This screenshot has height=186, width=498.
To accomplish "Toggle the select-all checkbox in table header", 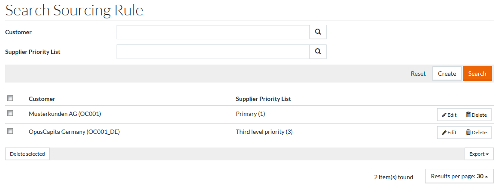I will (x=10, y=98).
